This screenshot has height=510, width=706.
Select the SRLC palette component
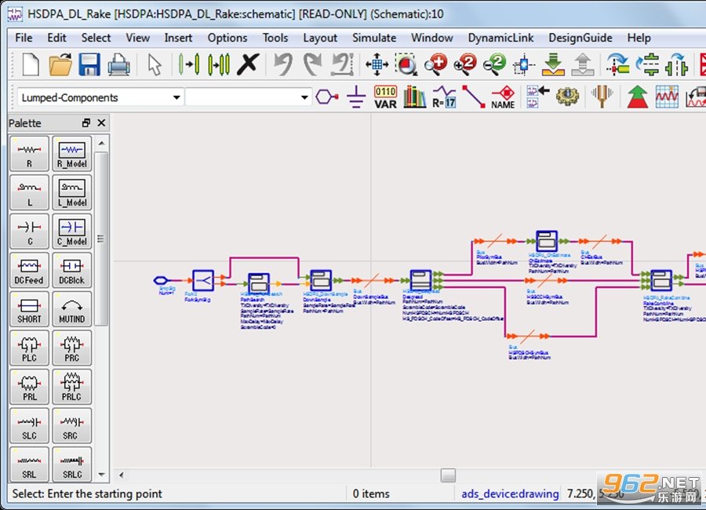[72, 464]
